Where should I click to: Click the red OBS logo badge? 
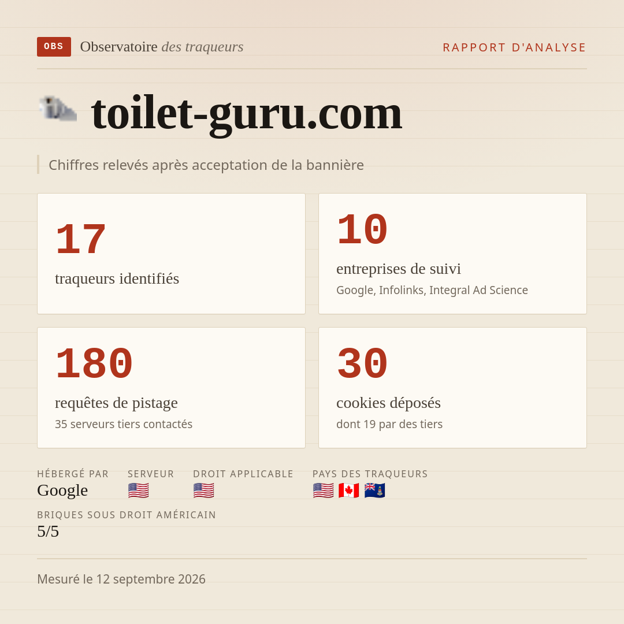pos(54,47)
